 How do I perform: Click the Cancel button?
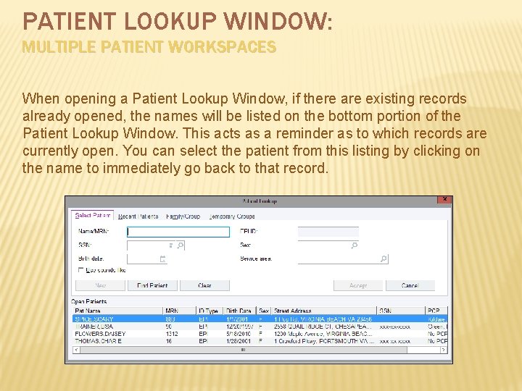point(410,285)
